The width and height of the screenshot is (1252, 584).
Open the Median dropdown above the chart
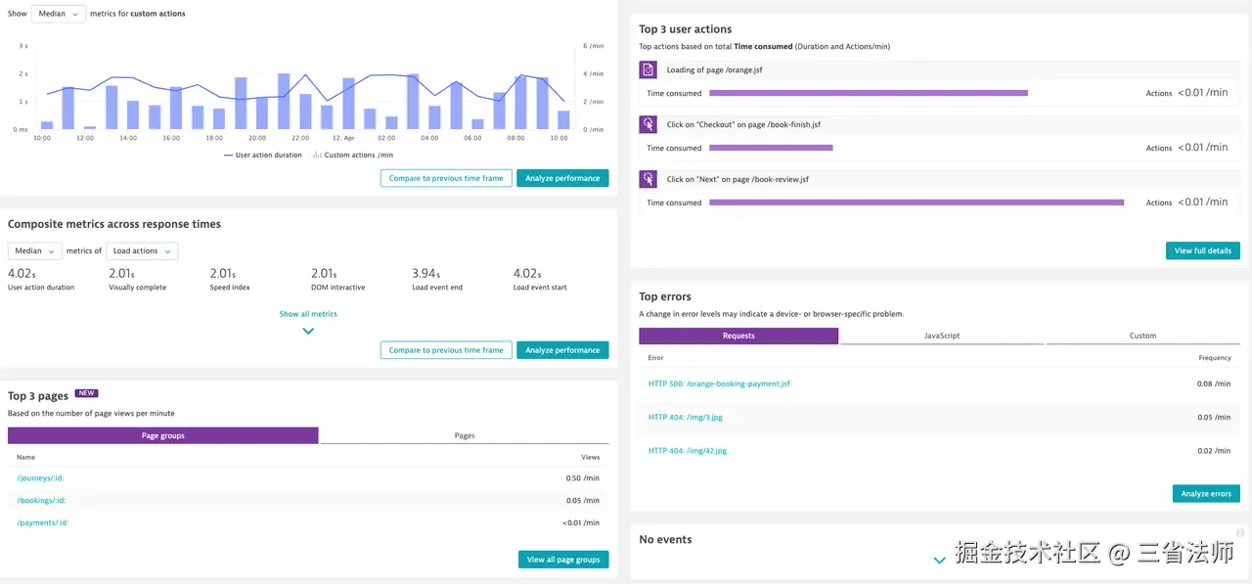point(59,14)
